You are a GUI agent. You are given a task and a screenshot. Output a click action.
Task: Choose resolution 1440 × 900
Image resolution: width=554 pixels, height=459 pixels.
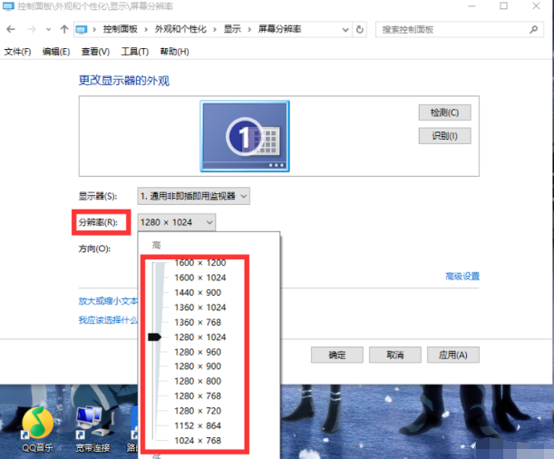coord(198,293)
